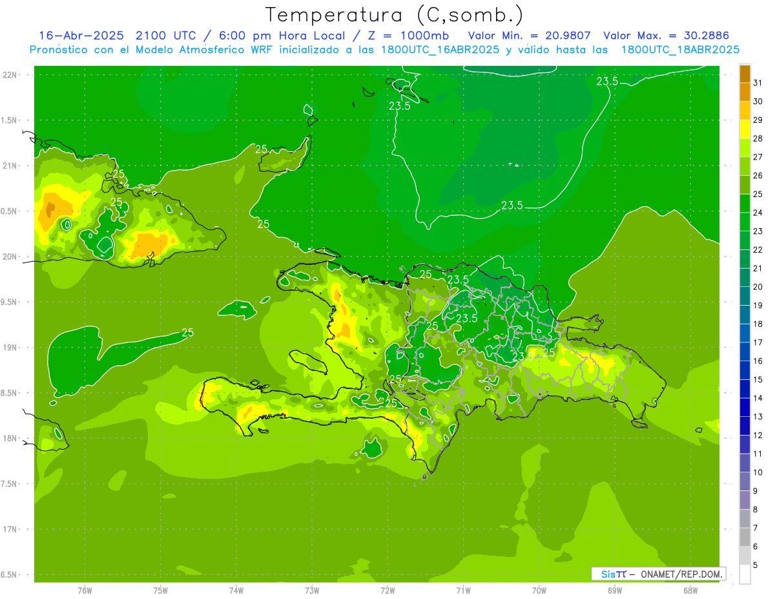
Task: Click the "68W" longitude axis label
Action: [x=690, y=590]
